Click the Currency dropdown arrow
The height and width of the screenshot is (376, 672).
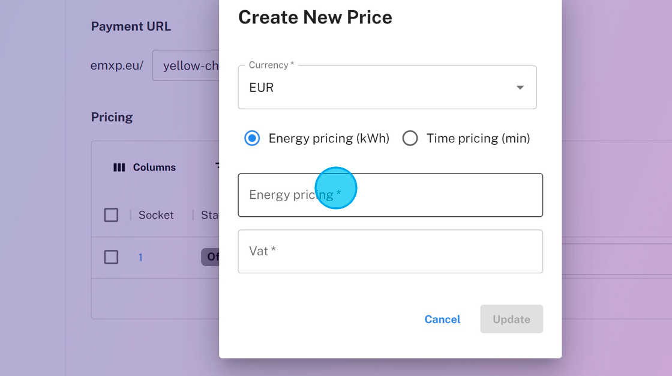tap(520, 88)
